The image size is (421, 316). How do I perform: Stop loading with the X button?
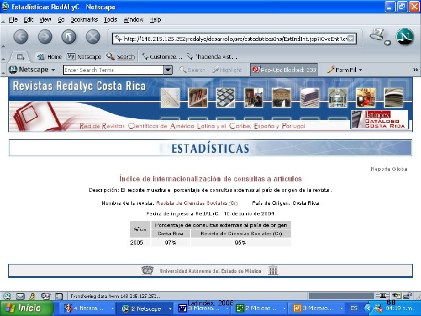tap(93, 37)
